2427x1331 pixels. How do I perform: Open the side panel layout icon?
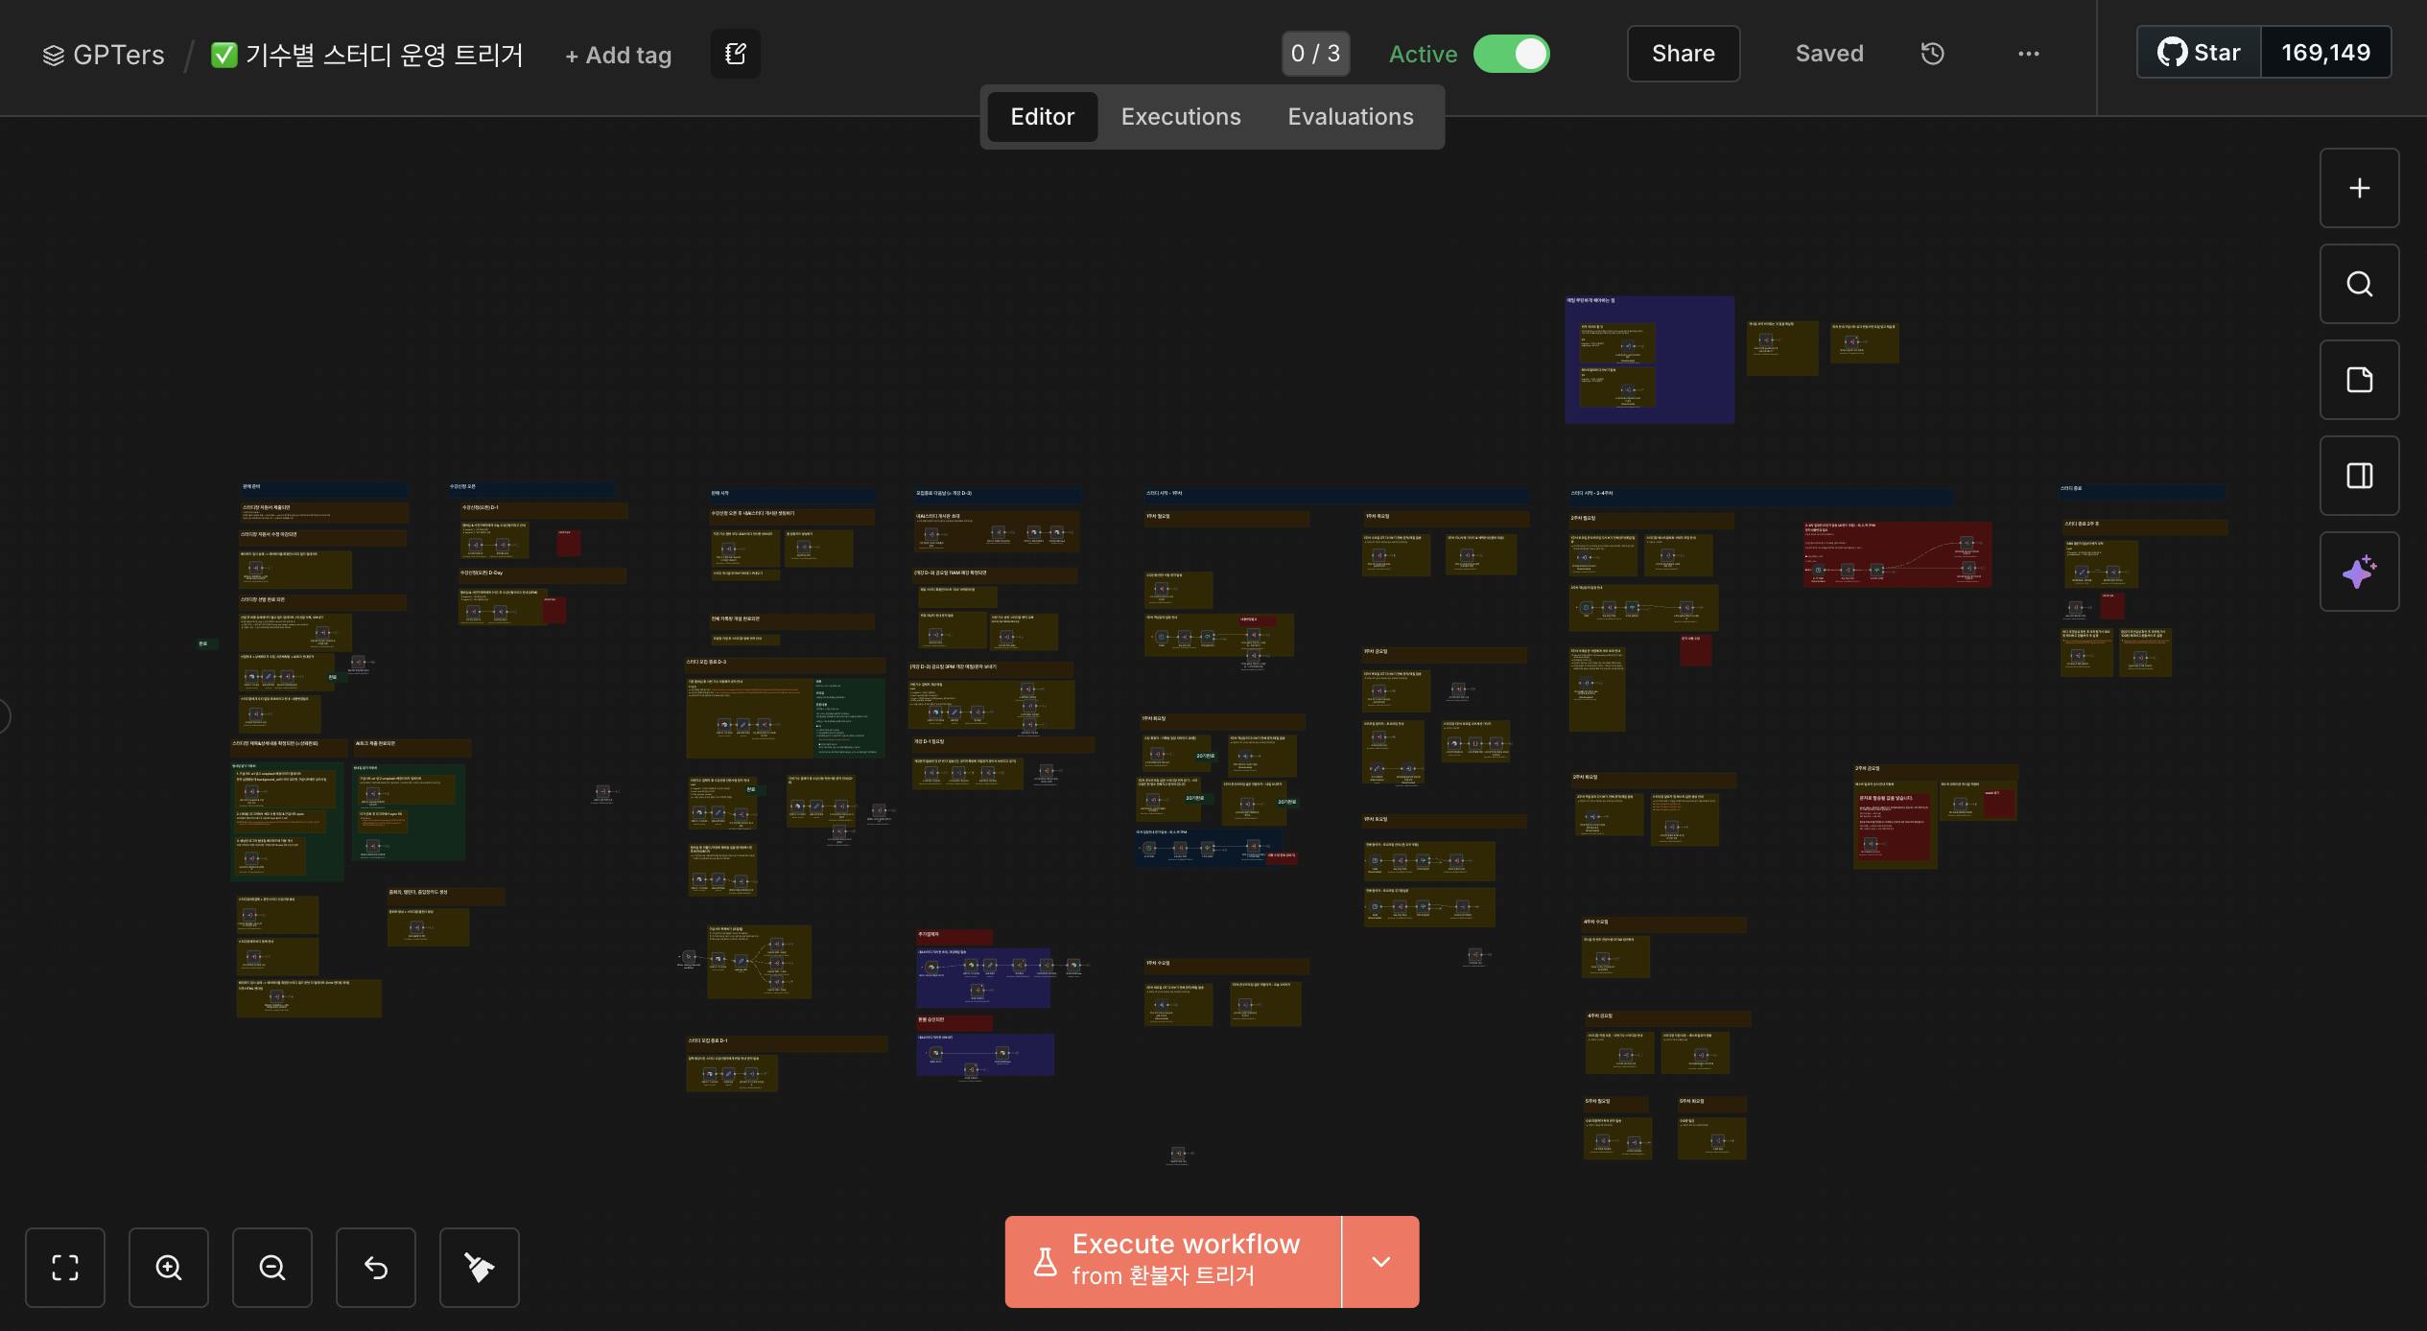tap(2359, 476)
